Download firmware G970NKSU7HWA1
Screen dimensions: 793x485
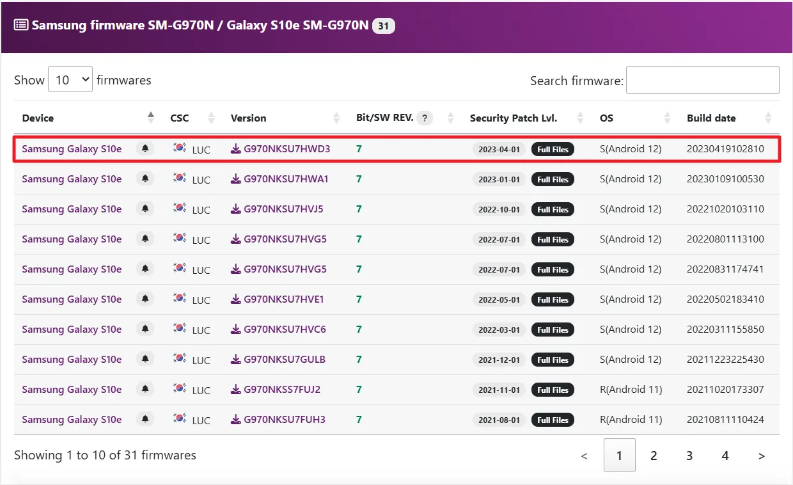coord(279,179)
